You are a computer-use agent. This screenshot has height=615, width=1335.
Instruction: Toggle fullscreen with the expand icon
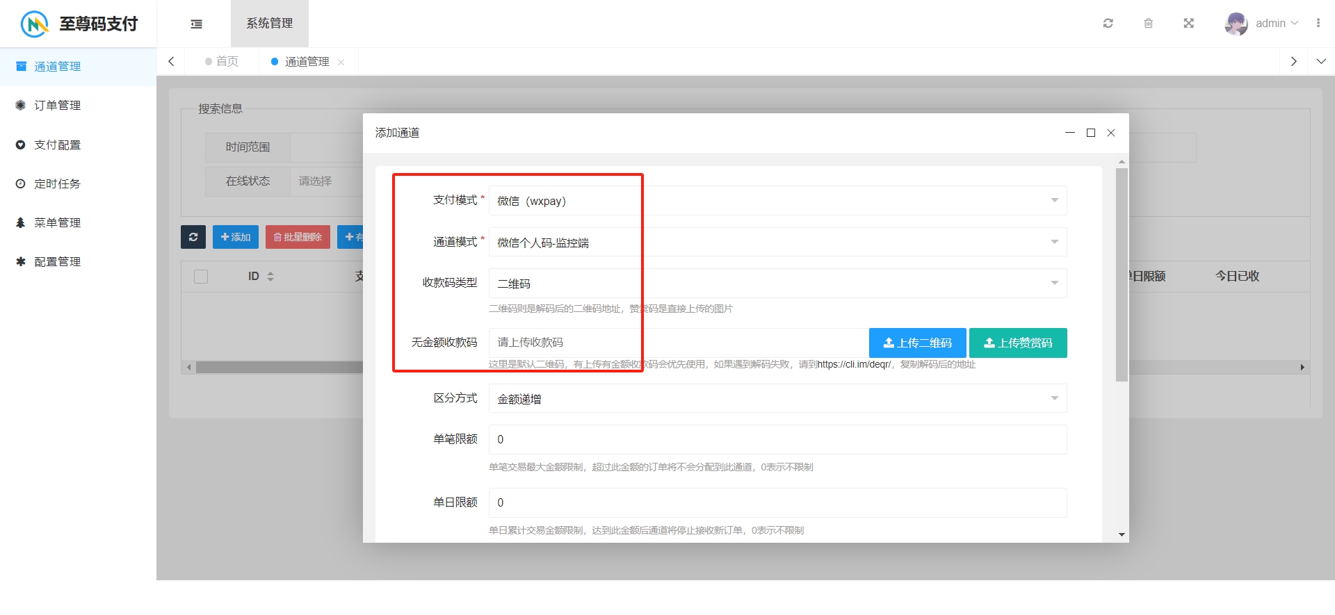tap(1189, 24)
